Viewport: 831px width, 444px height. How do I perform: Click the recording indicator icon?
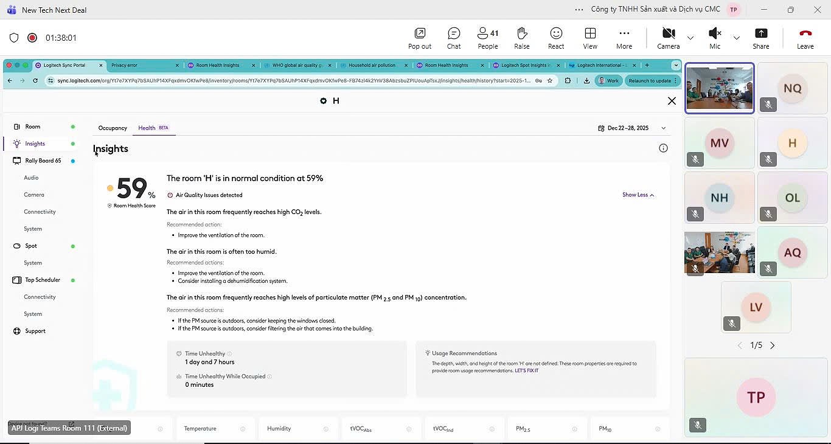tap(32, 38)
